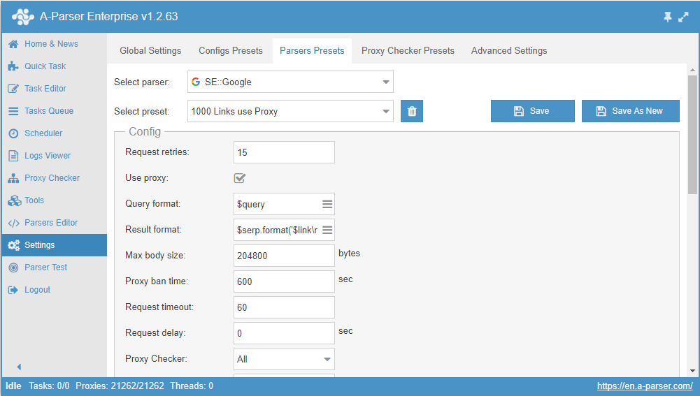Click the Logout arrow icon
Image resolution: width=700 pixels, height=396 pixels.
(13, 290)
